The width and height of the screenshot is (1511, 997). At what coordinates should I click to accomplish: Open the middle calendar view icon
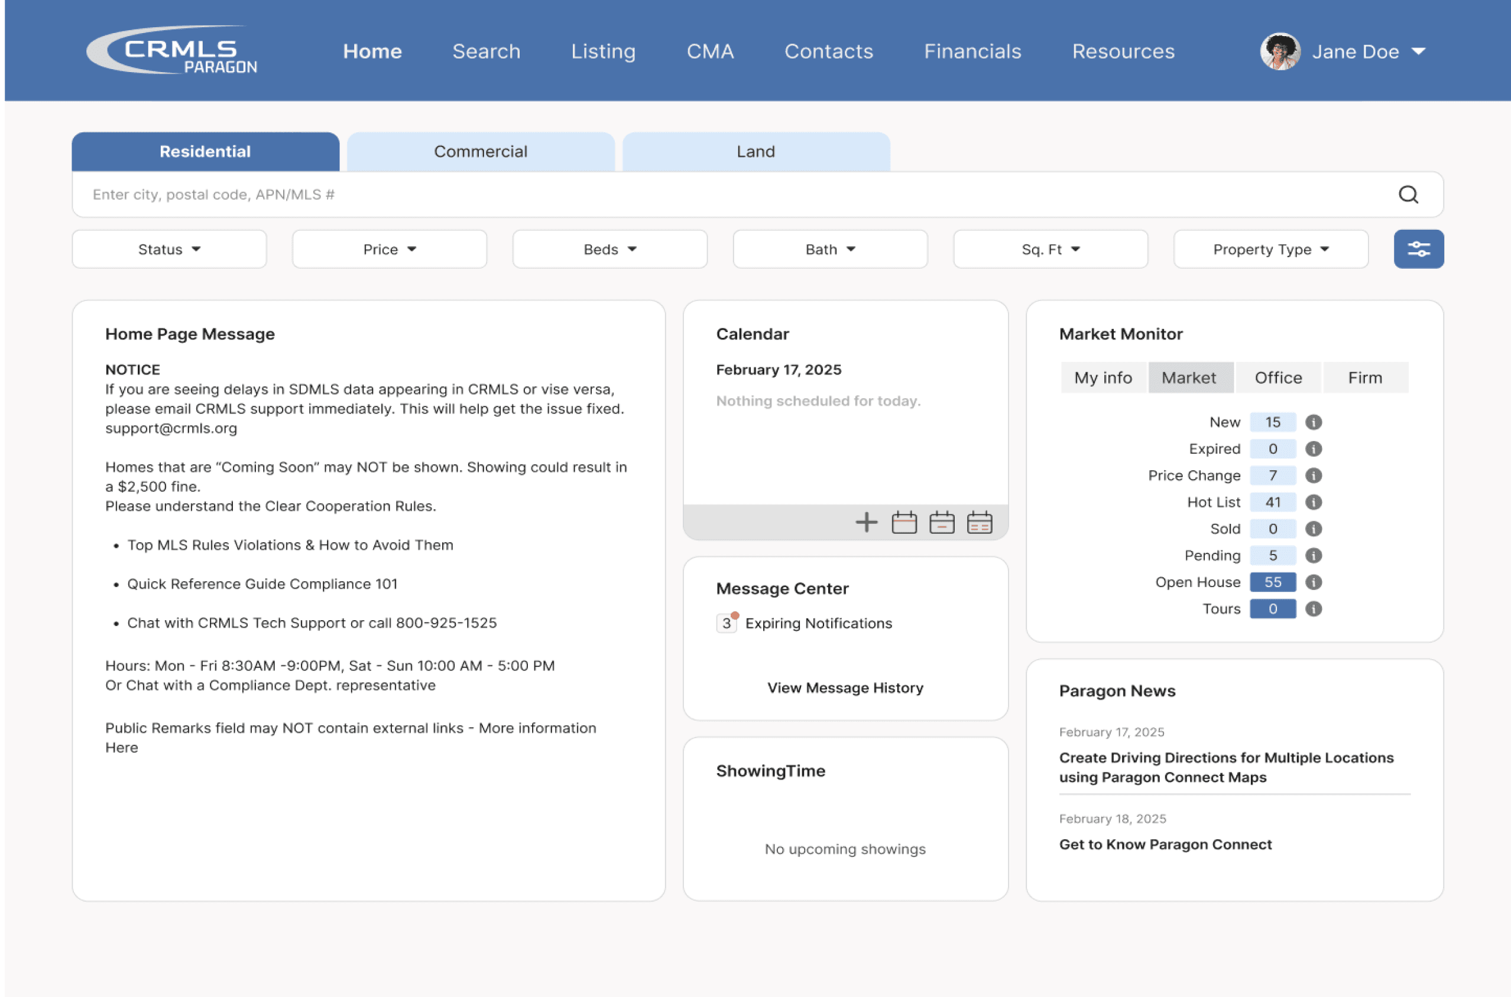(942, 523)
